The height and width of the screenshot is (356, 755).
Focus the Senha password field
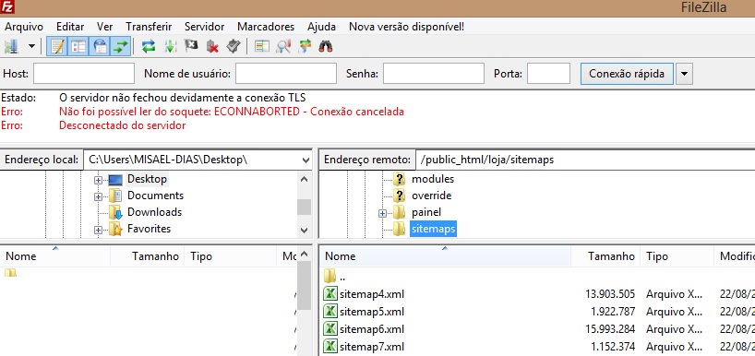click(x=434, y=74)
